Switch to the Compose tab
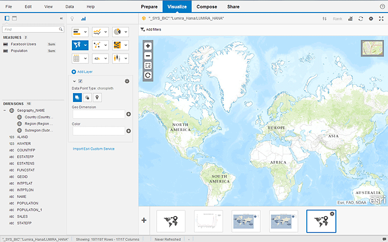The height and width of the screenshot is (242, 388). click(207, 7)
